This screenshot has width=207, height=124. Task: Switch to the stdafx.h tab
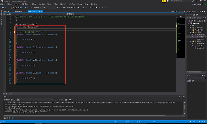[6, 11]
